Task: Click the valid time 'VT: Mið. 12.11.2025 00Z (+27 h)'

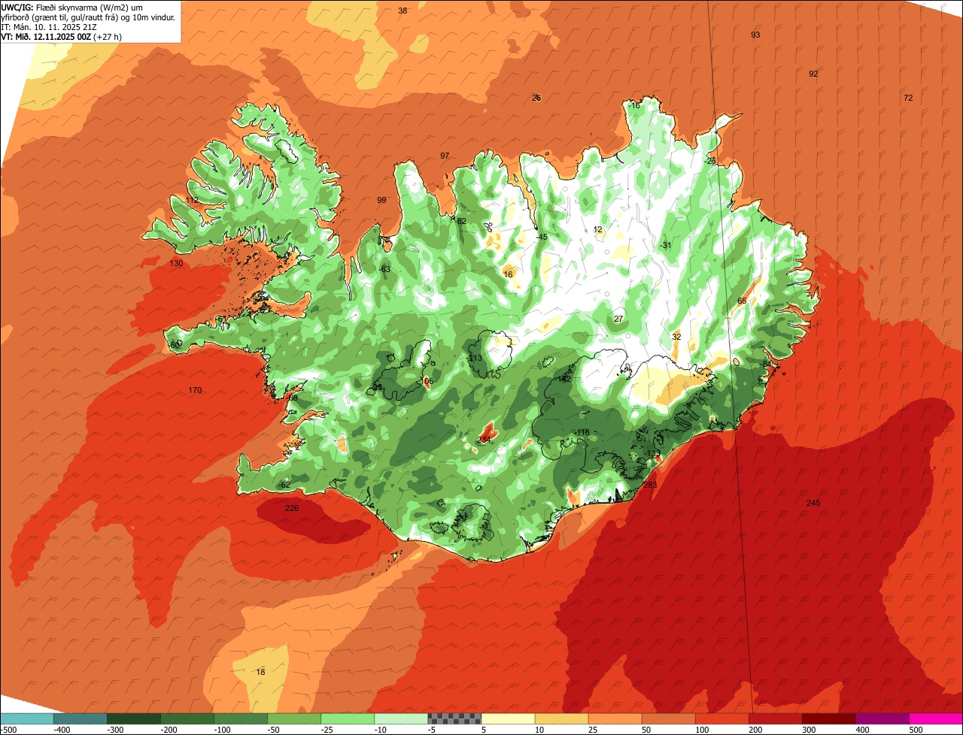Action: click(62, 36)
